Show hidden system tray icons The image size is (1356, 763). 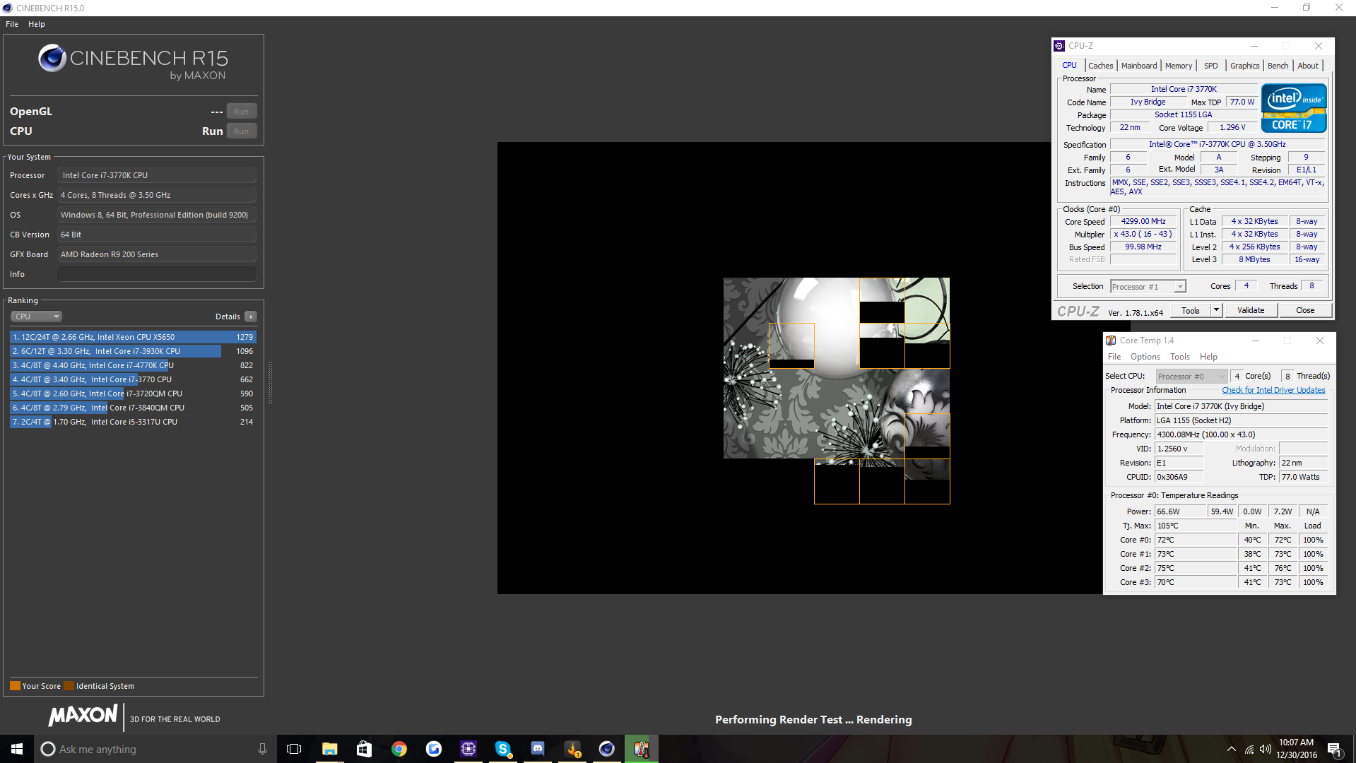pos(1232,749)
